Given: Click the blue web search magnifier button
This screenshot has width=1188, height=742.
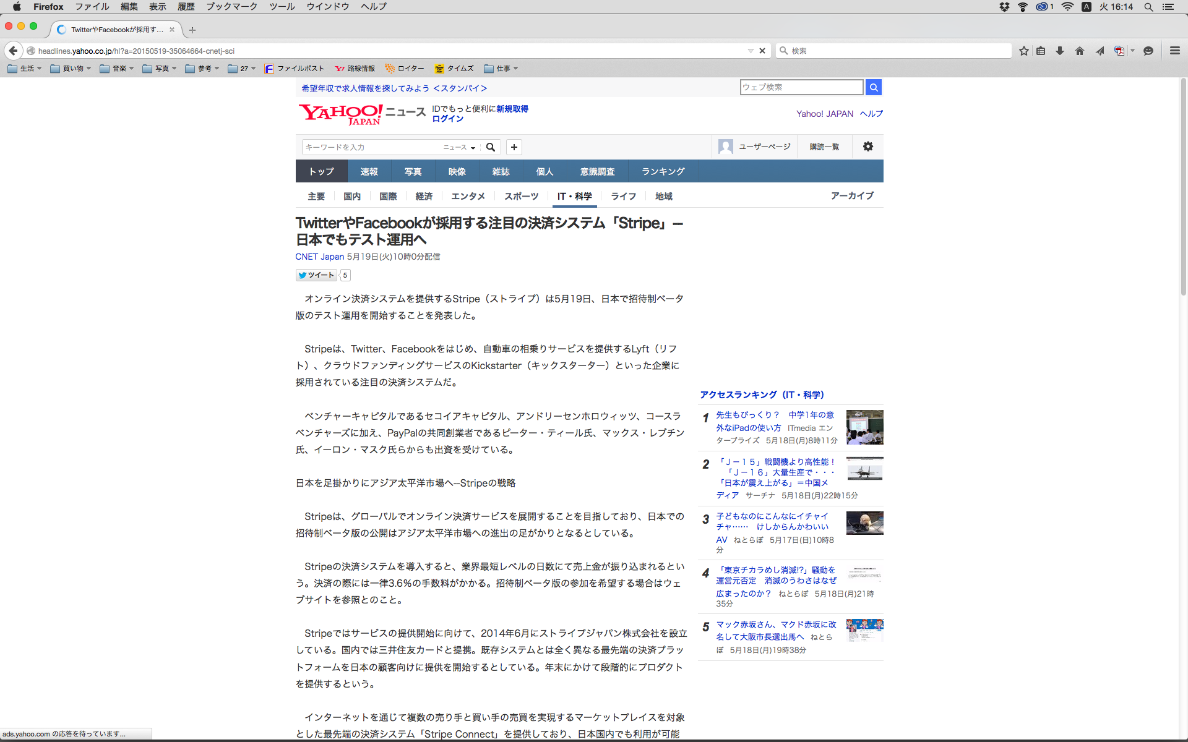Looking at the screenshot, I should tap(873, 87).
